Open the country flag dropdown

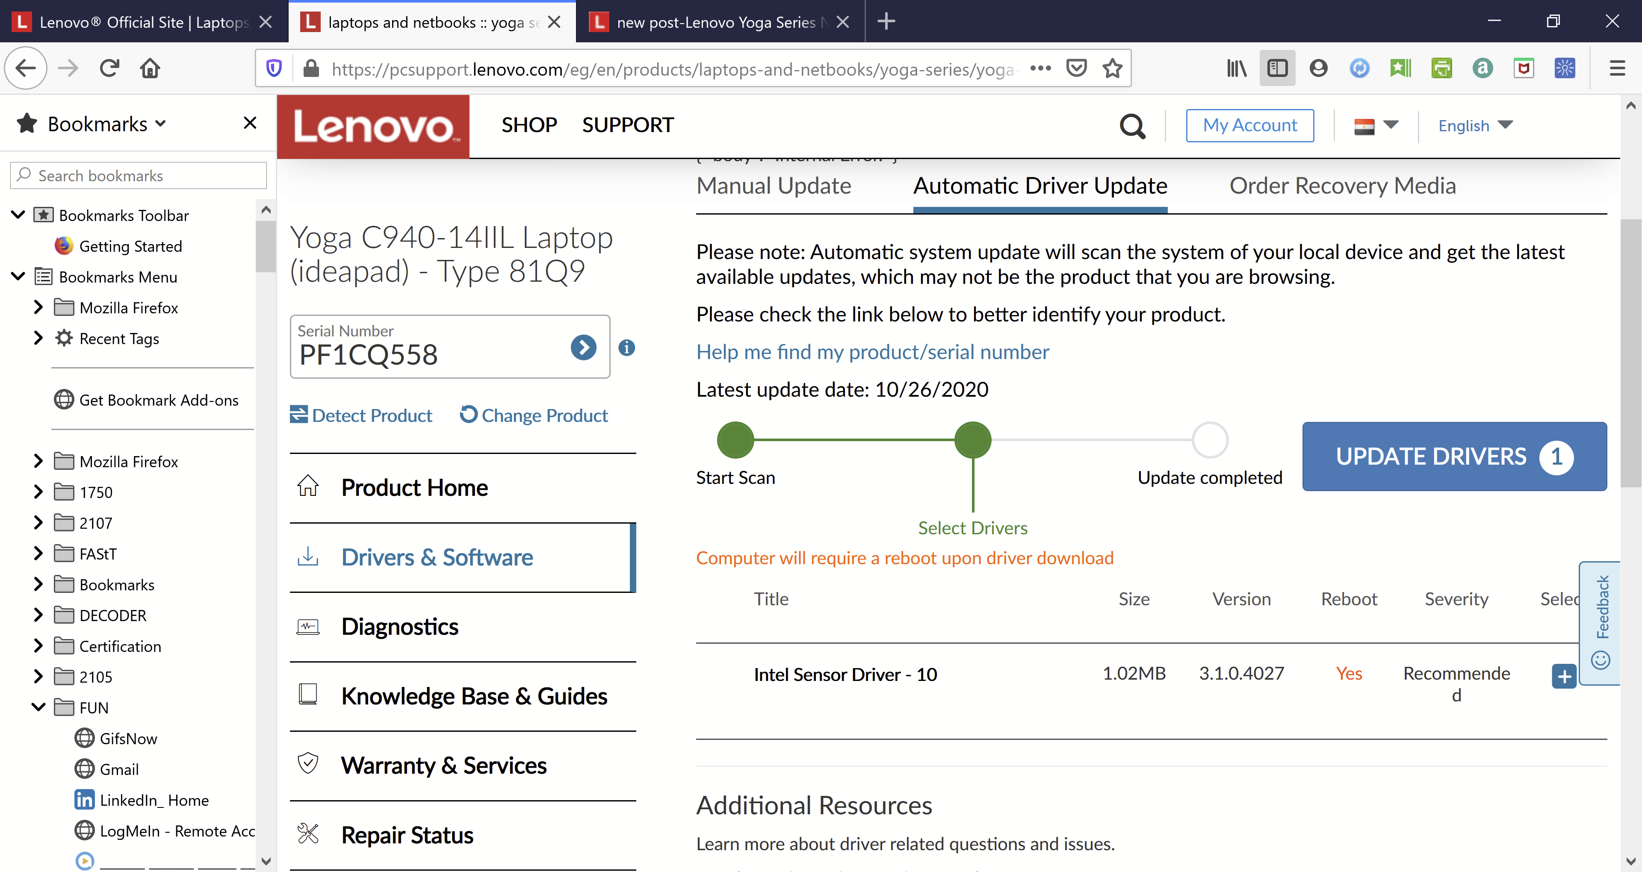pos(1376,126)
